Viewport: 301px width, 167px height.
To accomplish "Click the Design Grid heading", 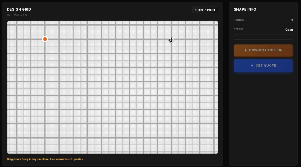I will 19,9.
